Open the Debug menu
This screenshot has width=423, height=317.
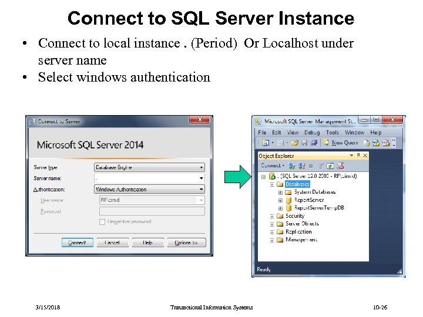pos(312,132)
